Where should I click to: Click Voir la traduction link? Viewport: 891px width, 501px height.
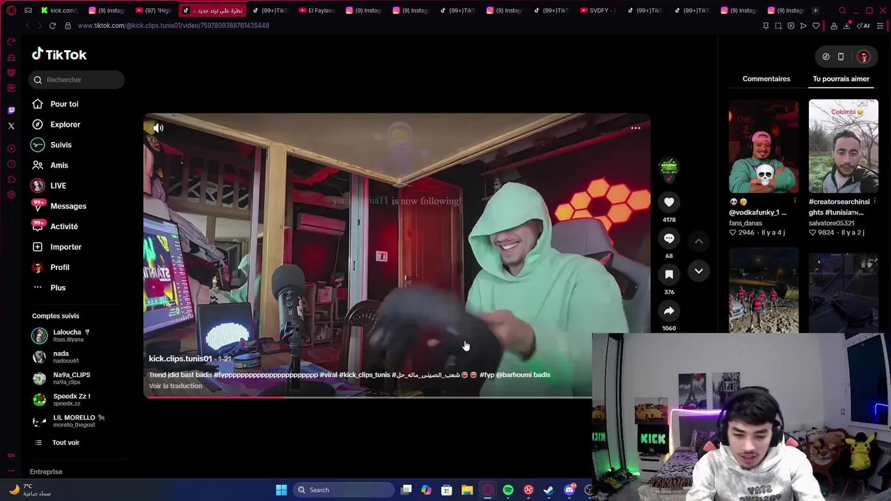[x=175, y=386]
